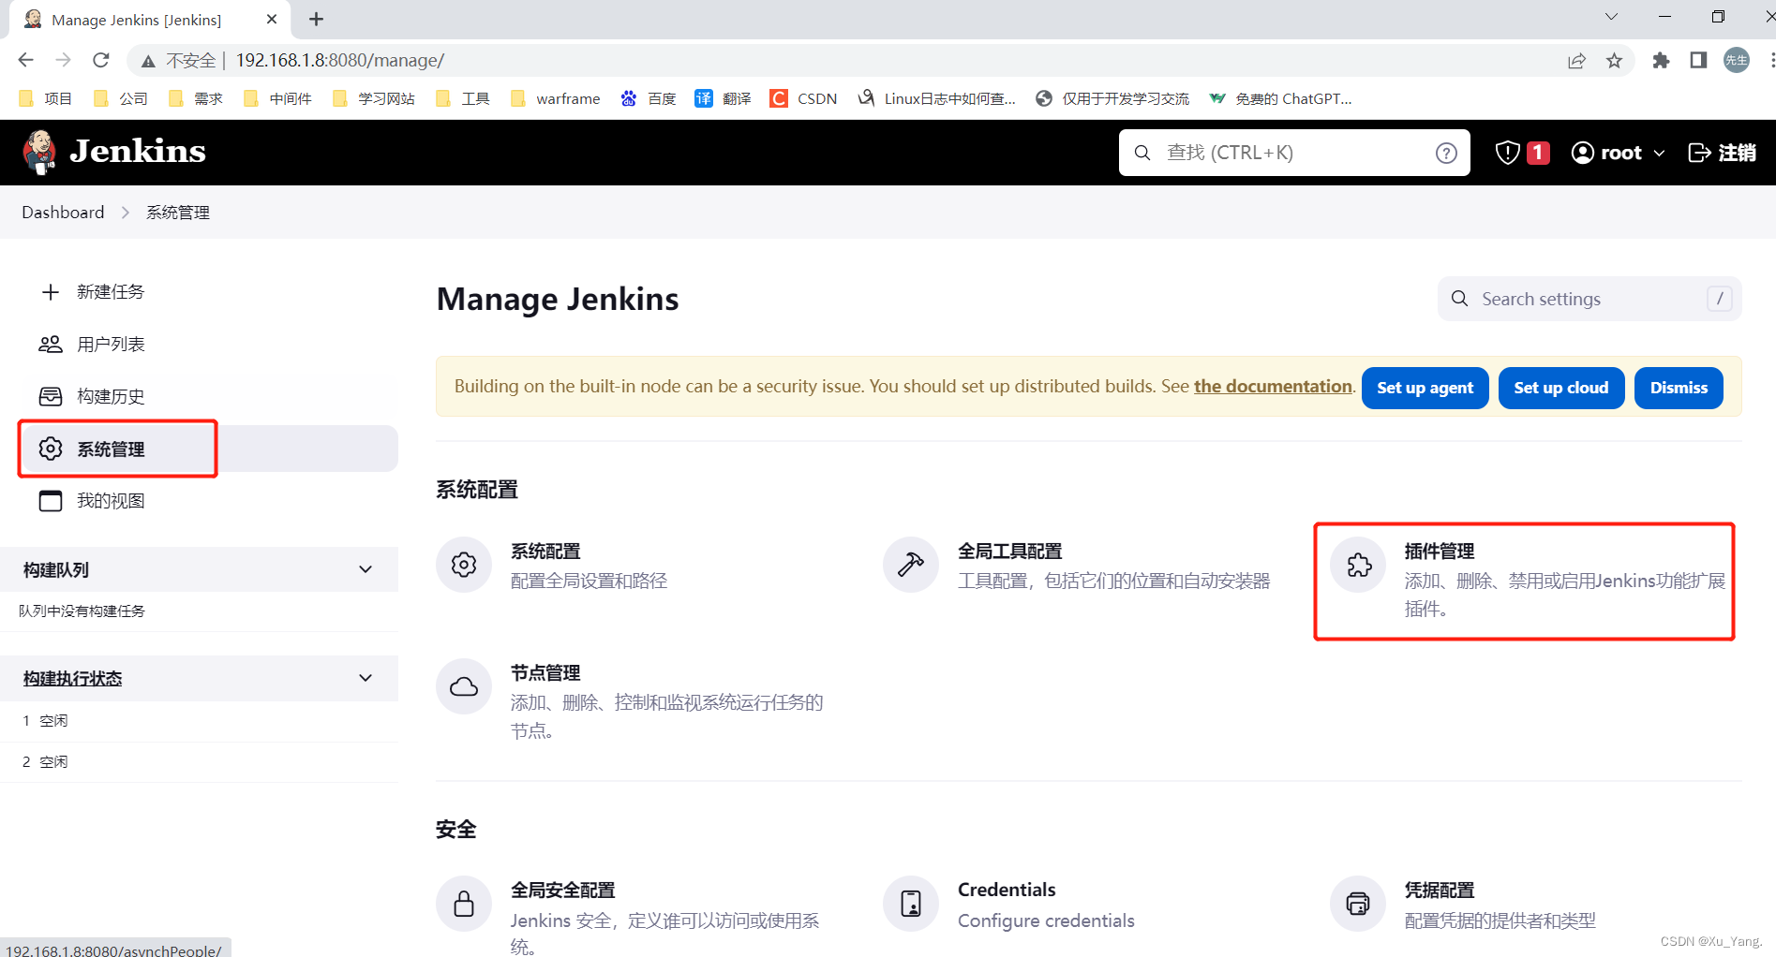The image size is (1776, 957).
Task: Click the 构建执行状态 heading link
Action: 73,678
